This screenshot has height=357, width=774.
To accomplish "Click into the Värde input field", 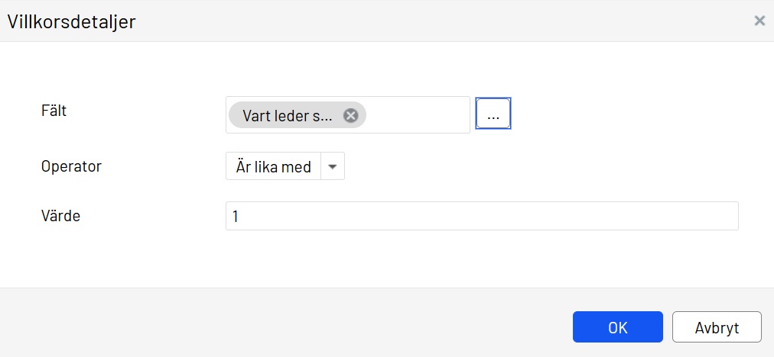I will [482, 216].
